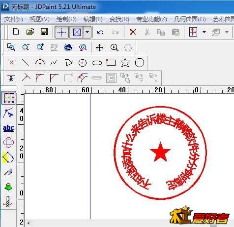Open dropdown arrow beside red coordinate icon
The height and width of the screenshot is (227, 234).
point(204,32)
